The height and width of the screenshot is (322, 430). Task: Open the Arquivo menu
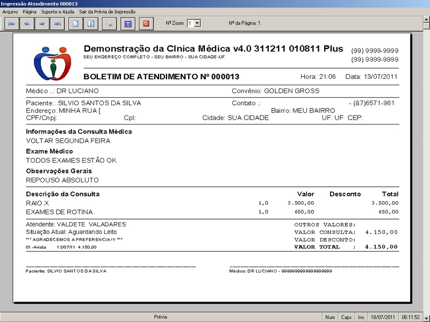pyautogui.click(x=10, y=12)
